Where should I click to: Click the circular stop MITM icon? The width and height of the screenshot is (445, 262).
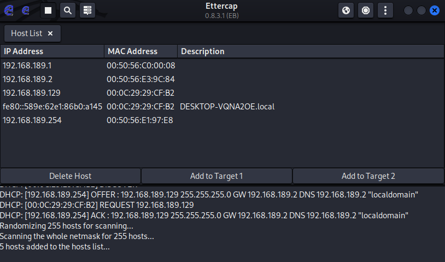tap(366, 10)
